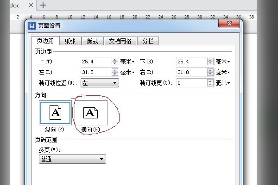
Task: Decrease the 装订线宽 value
Action: 210,85
